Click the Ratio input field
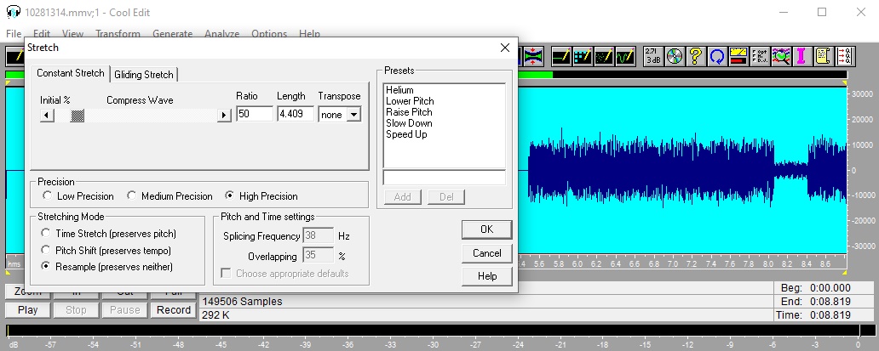The width and height of the screenshot is (879, 351). [255, 114]
